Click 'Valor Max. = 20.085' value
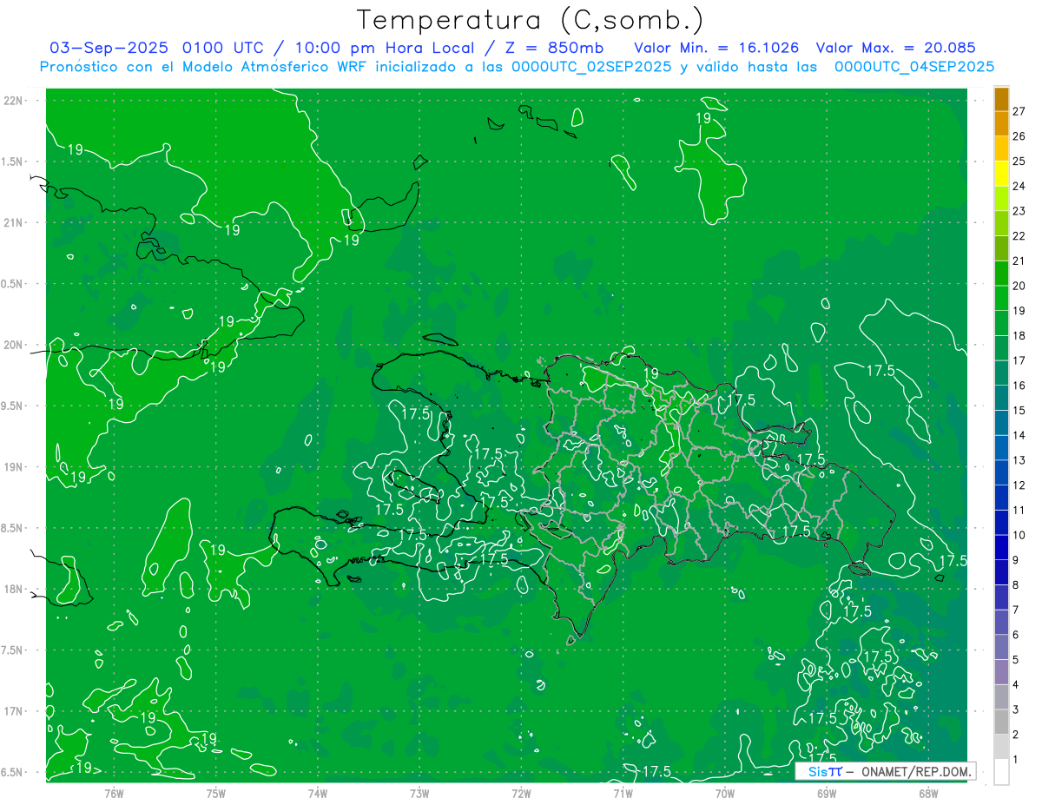 [895, 48]
